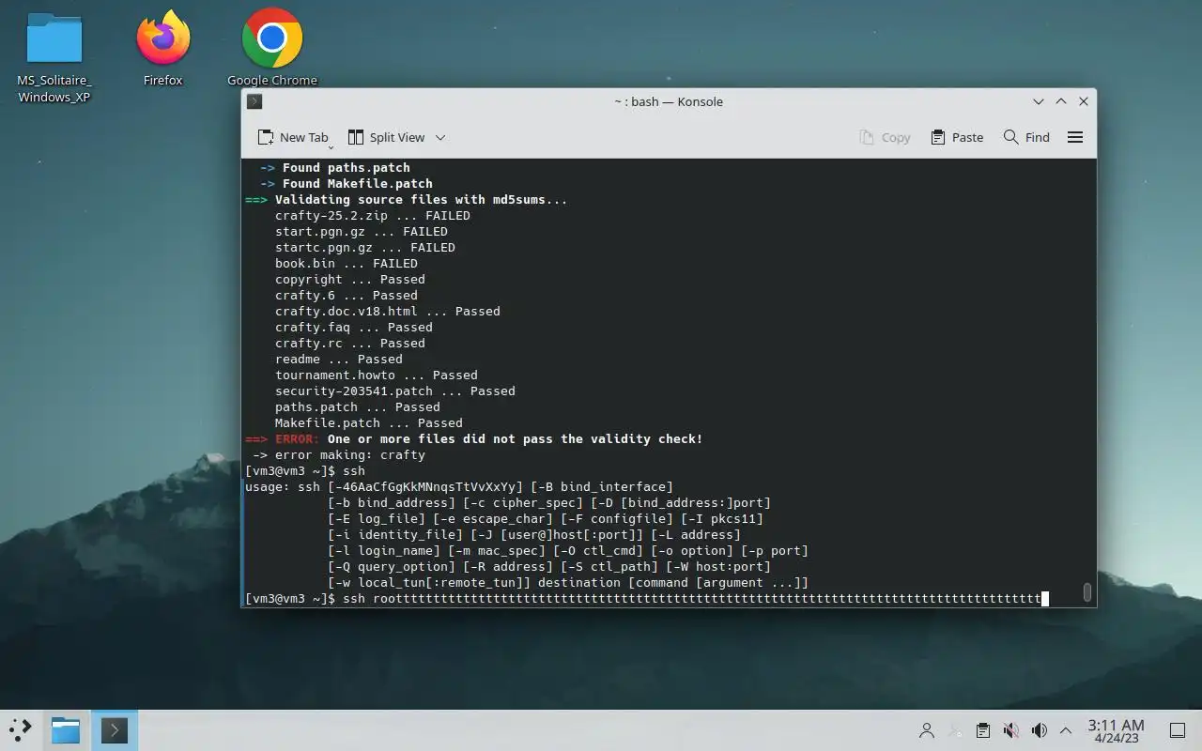1202x751 pixels.
Task: Click the 'paths.patch ... Passed' line
Action: (357, 407)
